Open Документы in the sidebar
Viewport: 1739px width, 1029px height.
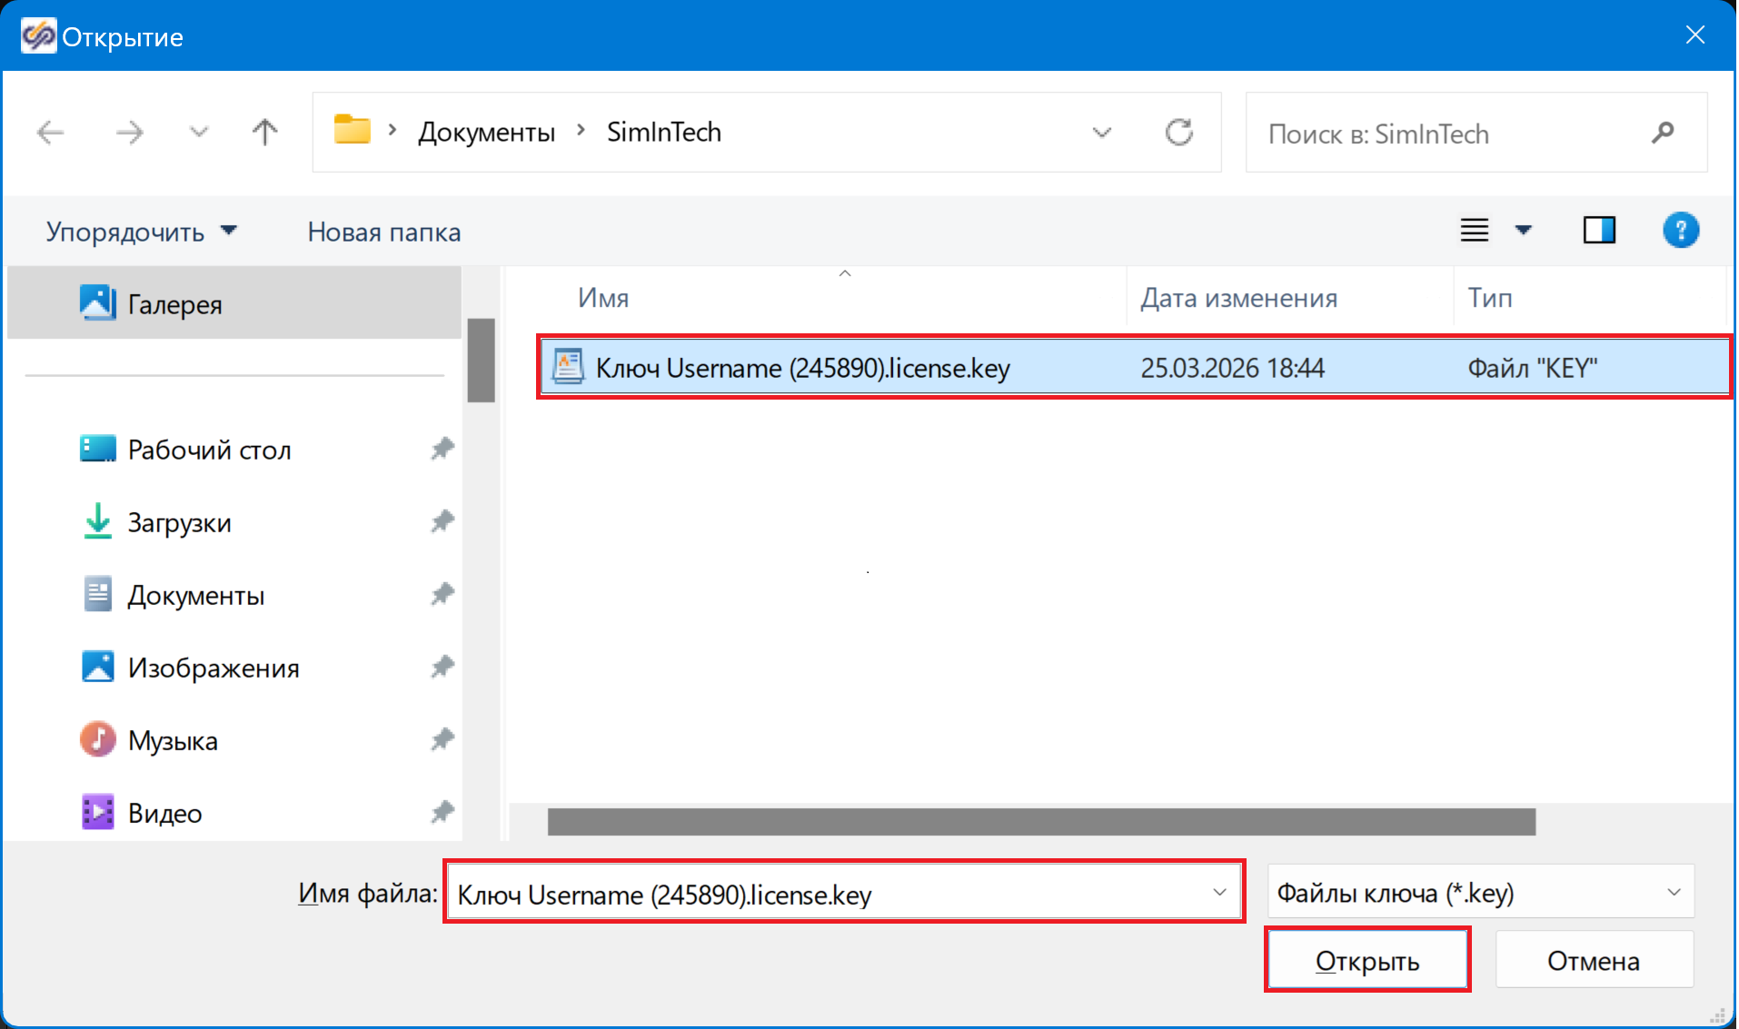[x=195, y=595]
